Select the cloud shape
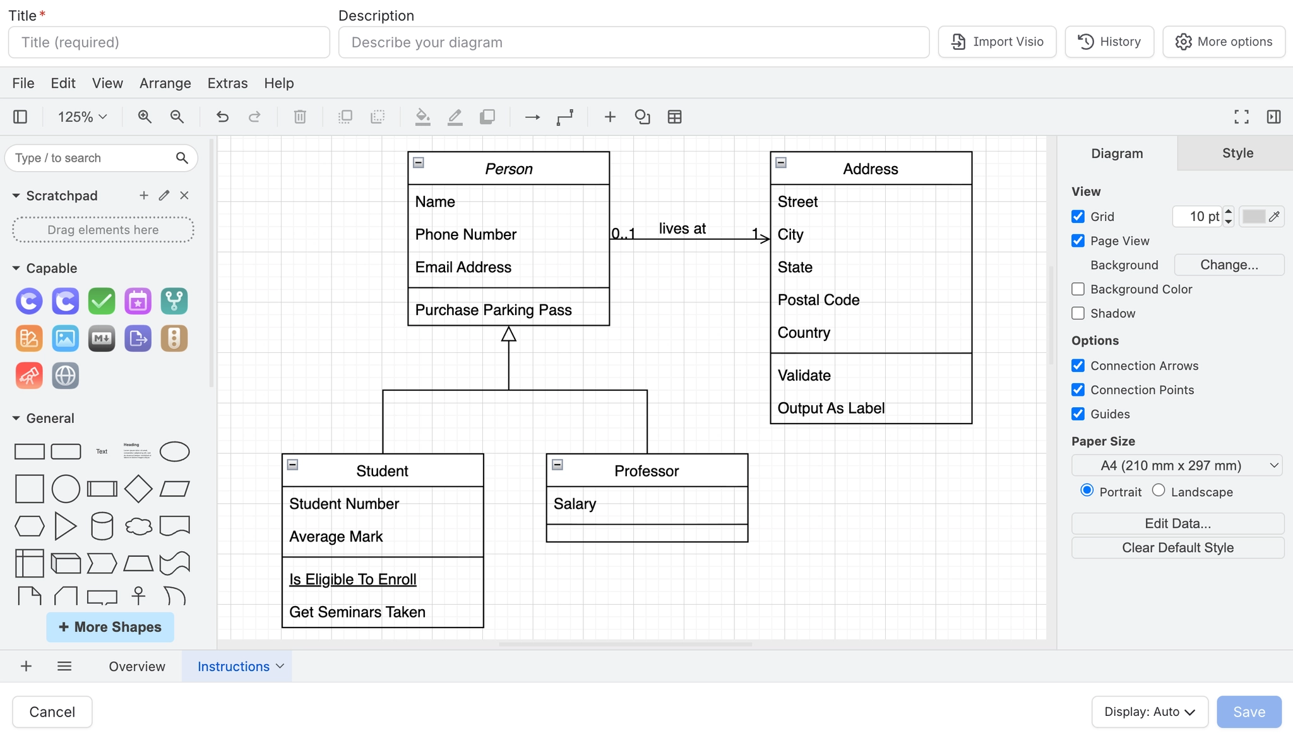The image size is (1293, 738). (x=138, y=526)
